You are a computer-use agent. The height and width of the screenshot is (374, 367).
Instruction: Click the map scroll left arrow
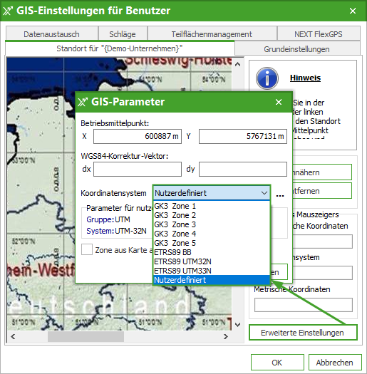point(13,336)
